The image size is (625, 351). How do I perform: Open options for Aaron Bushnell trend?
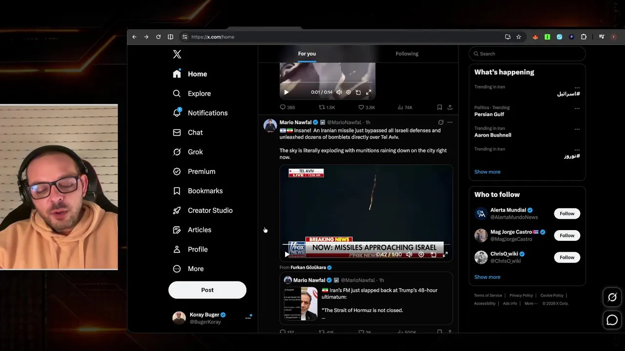coord(577,129)
